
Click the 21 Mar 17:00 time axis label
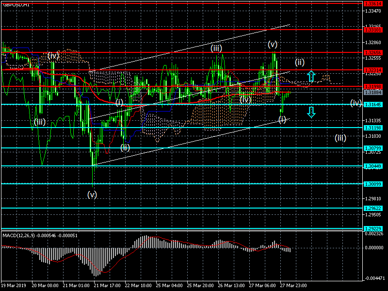(107, 286)
